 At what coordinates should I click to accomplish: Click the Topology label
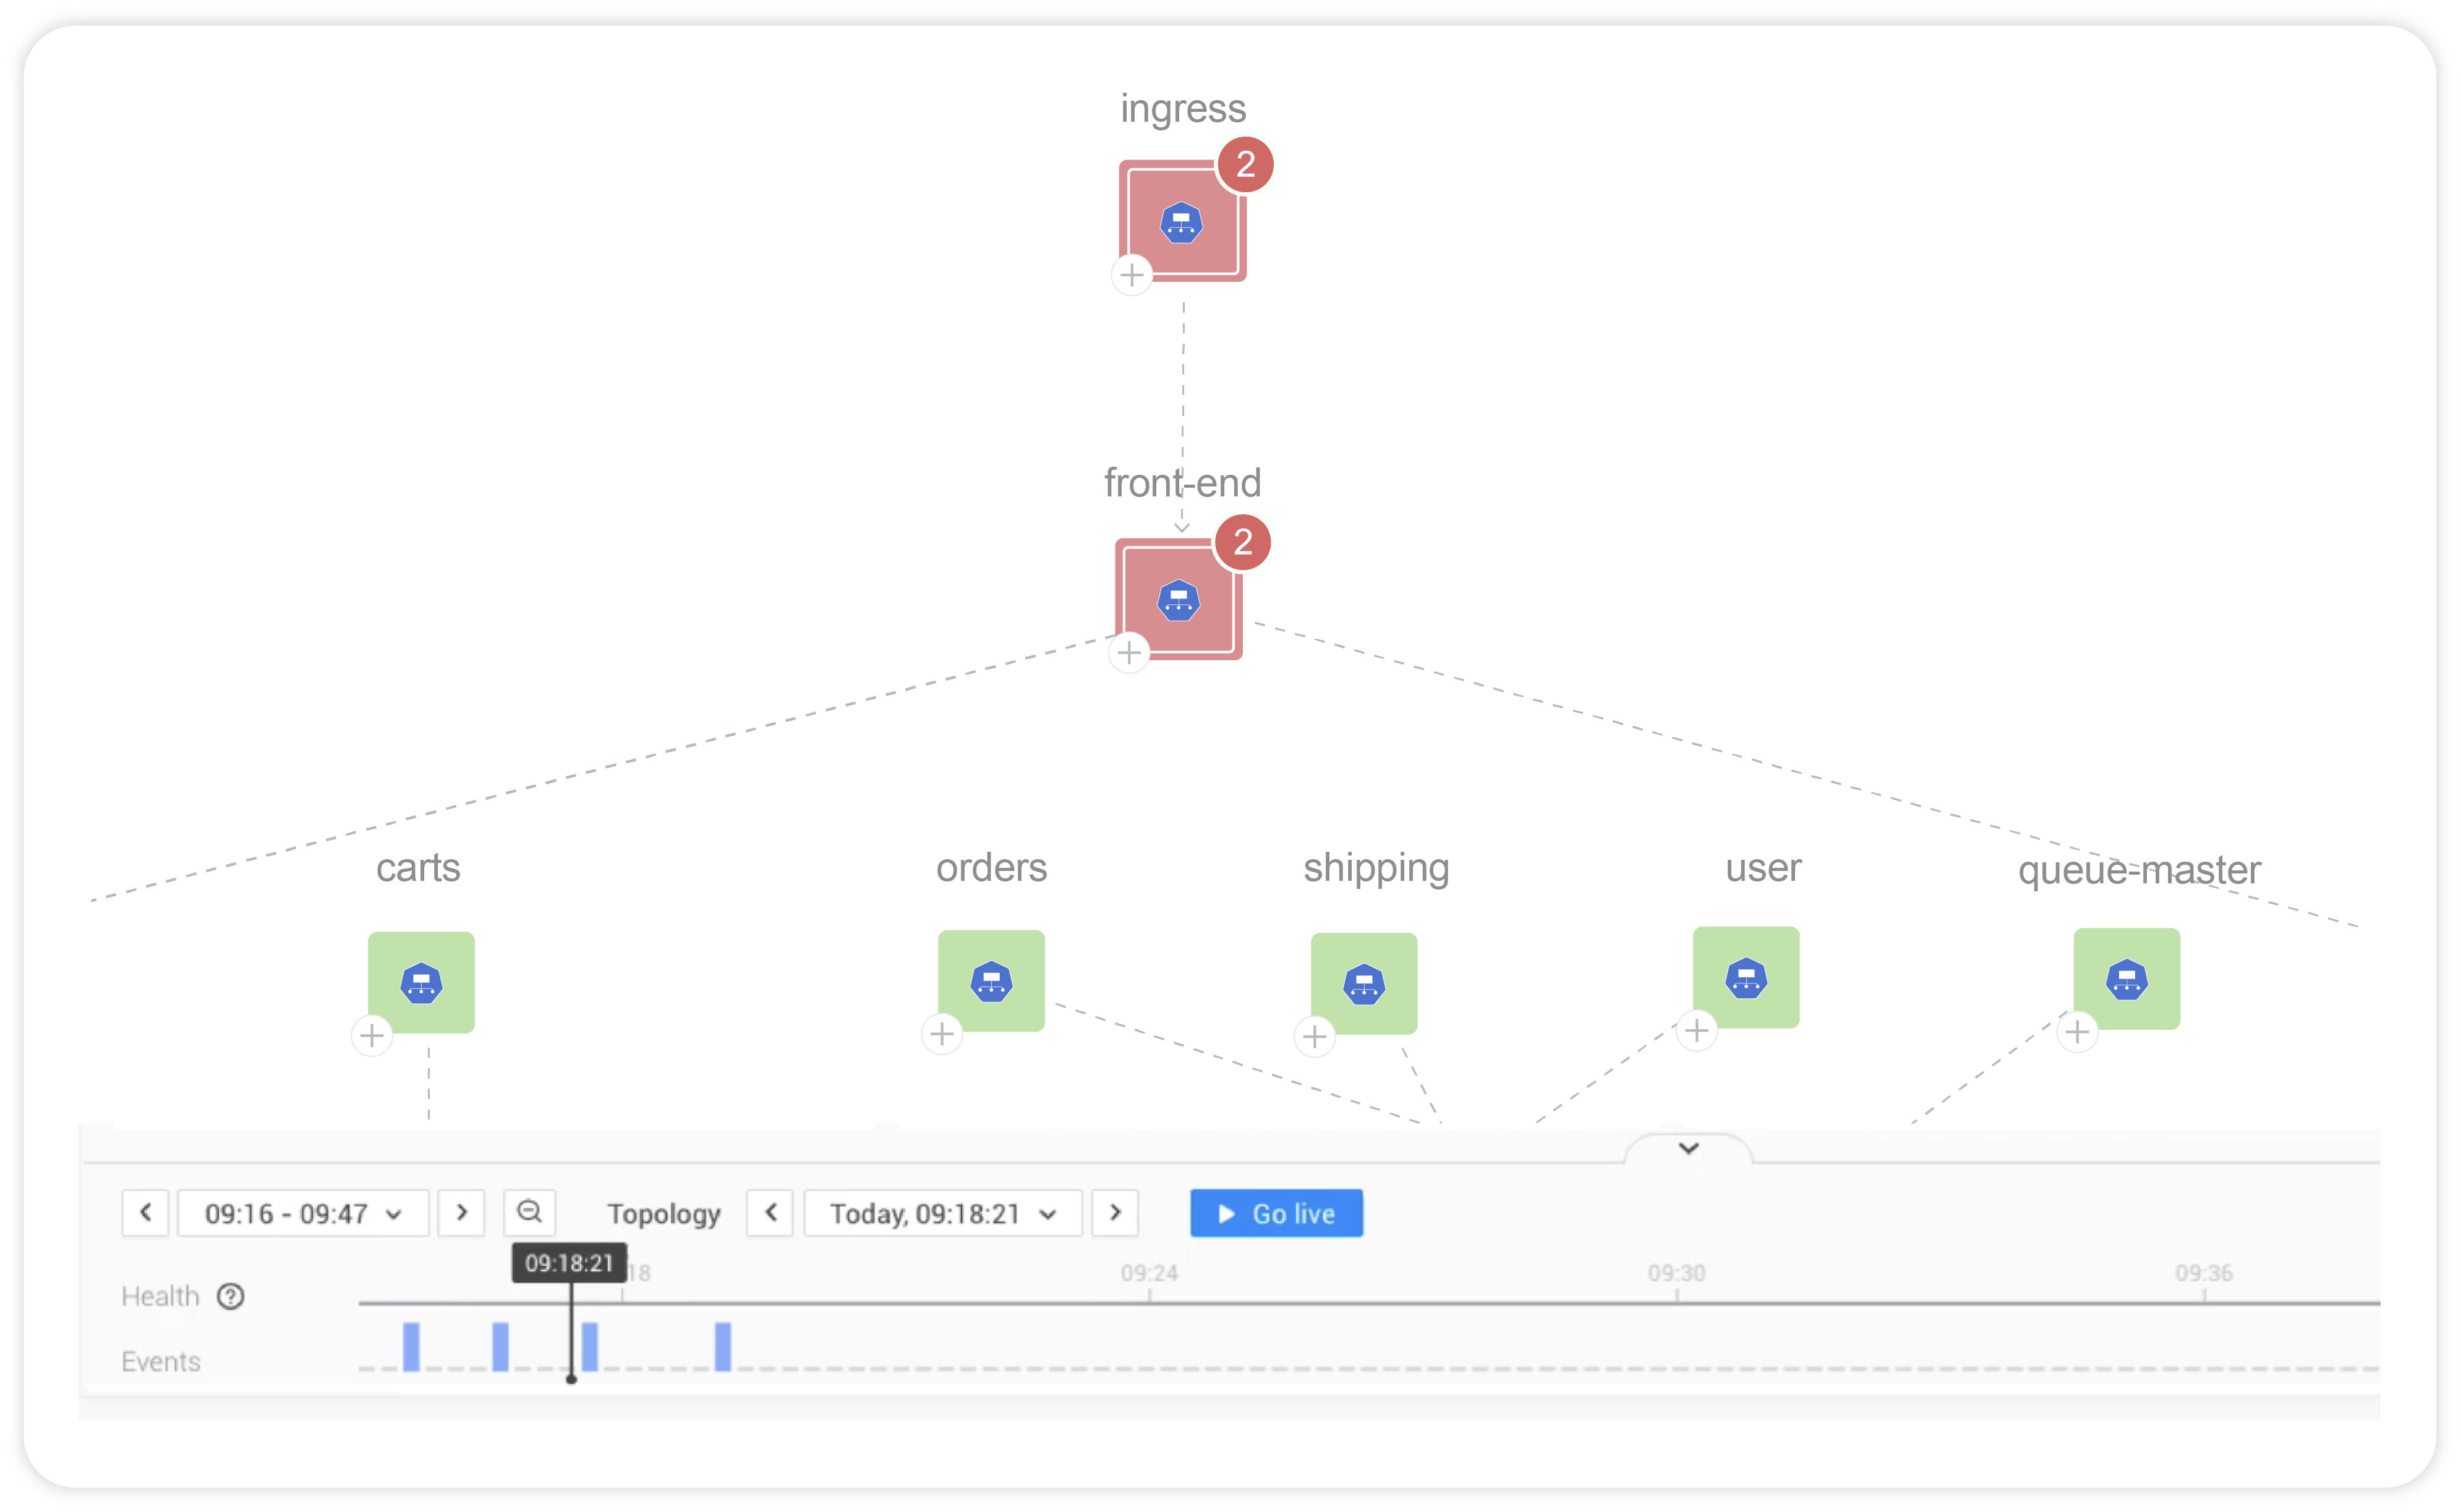coord(664,1214)
